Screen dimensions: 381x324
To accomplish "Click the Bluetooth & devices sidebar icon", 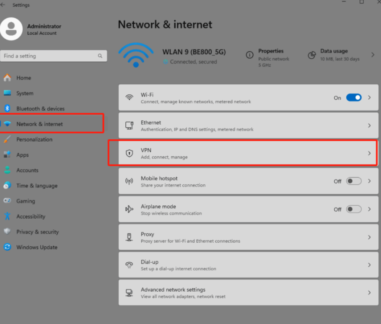I will (x=7, y=108).
